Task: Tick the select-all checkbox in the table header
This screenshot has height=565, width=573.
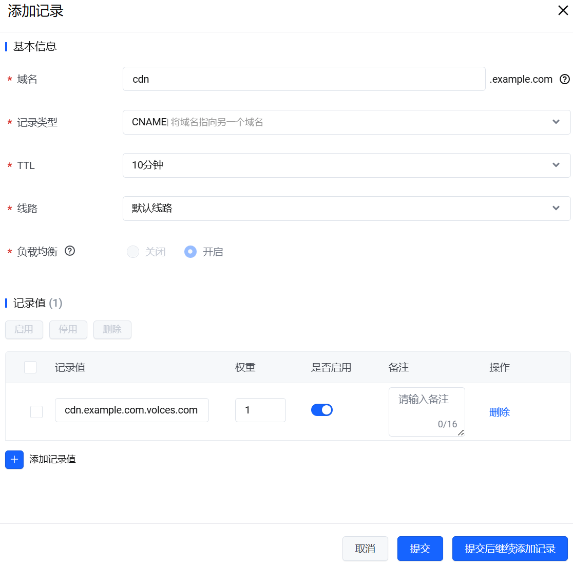Action: point(30,367)
